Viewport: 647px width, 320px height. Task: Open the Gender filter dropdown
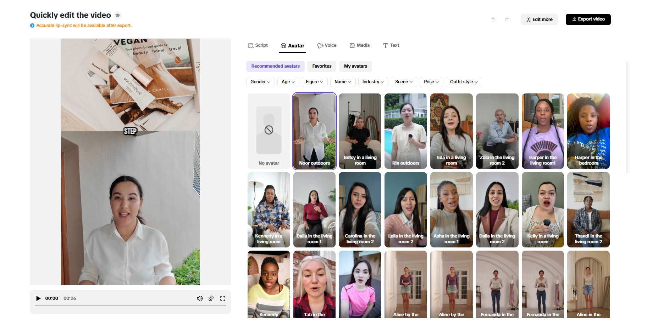click(x=260, y=82)
